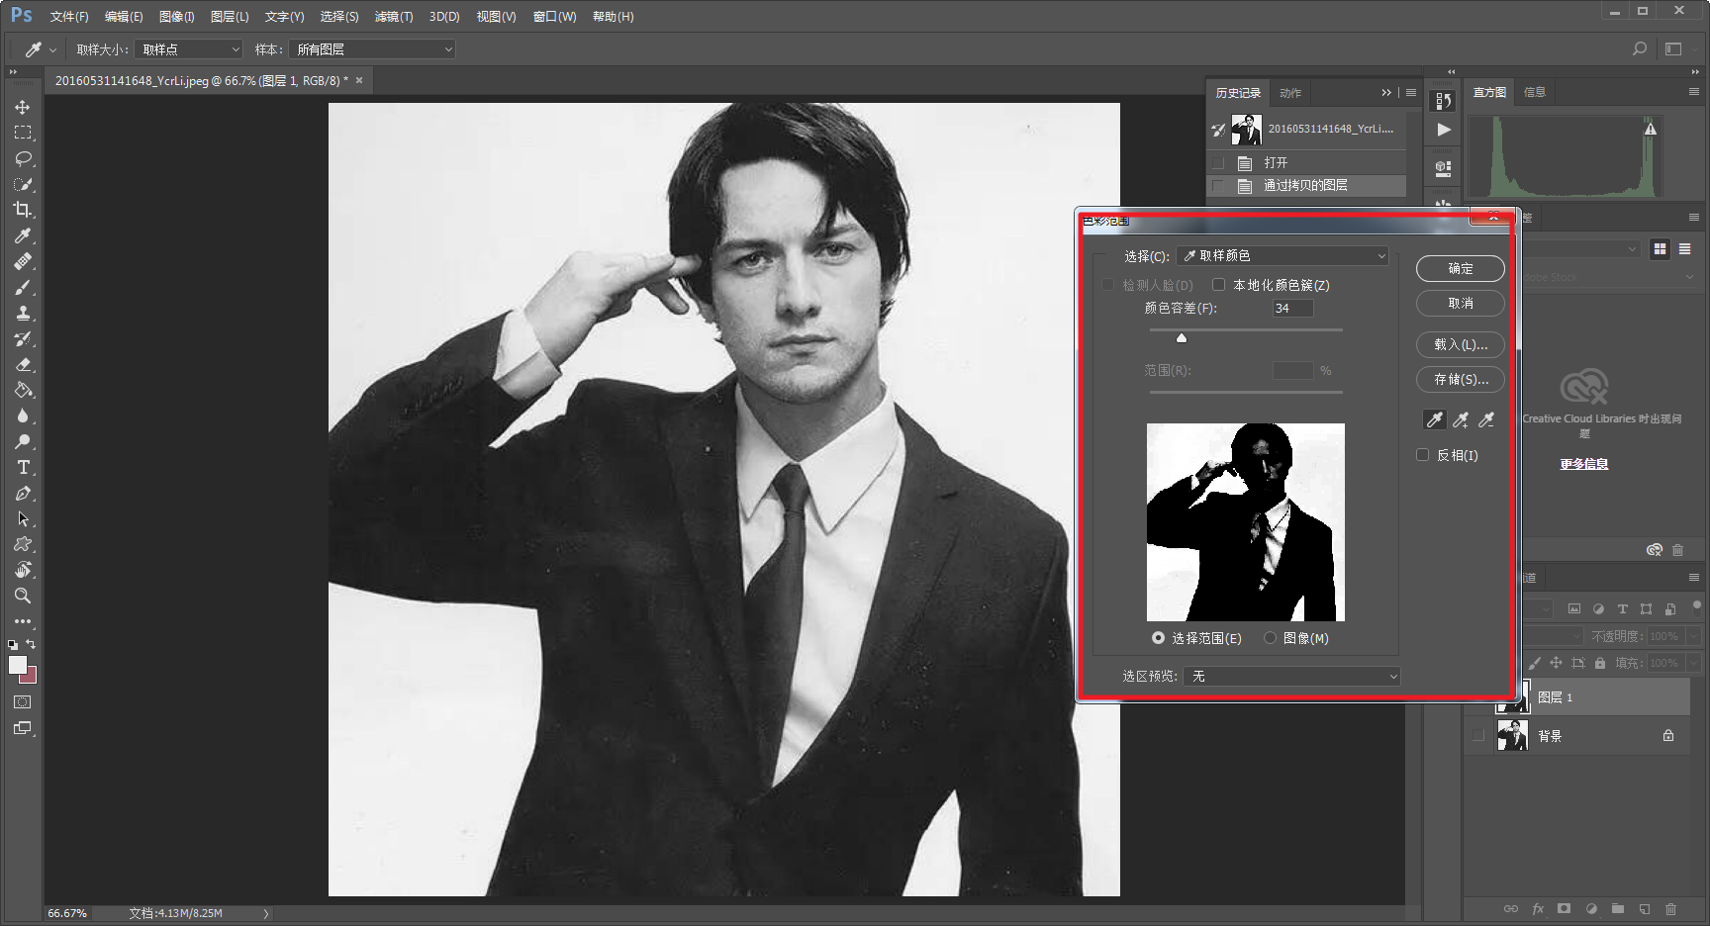Select the Blur tool
Screen dimensions: 1710x926
click(x=22, y=416)
